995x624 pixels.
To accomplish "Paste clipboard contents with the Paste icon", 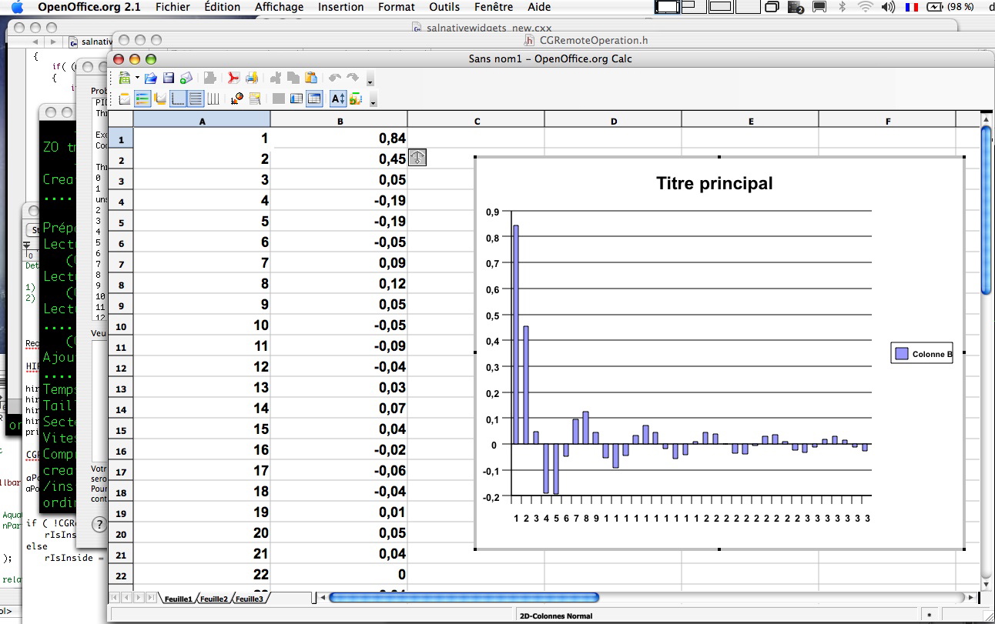I will (x=311, y=78).
